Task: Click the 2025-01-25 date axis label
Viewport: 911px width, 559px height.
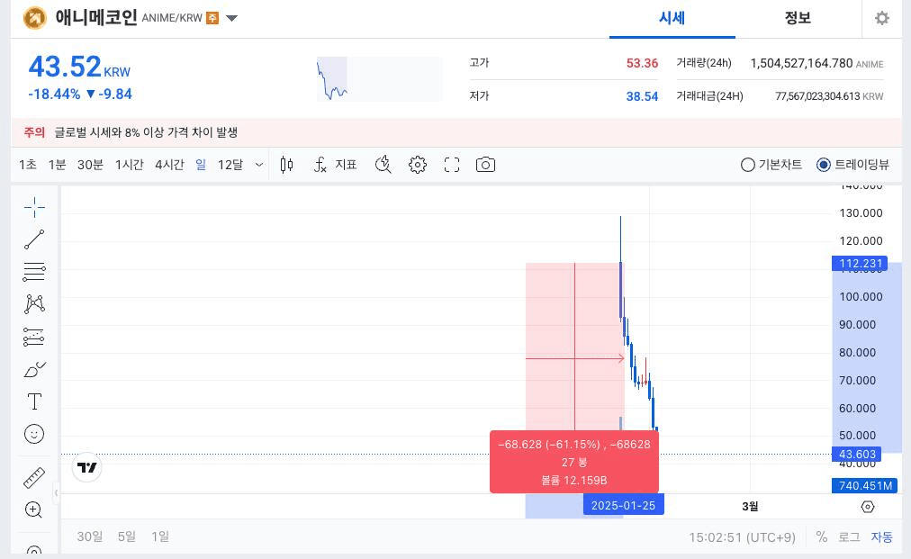Action: (624, 505)
